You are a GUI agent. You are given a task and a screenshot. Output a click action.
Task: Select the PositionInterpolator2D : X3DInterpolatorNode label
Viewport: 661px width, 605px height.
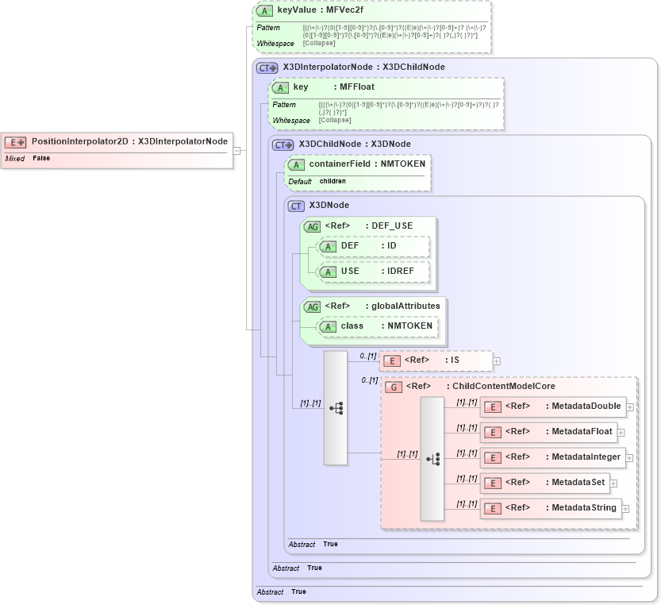[130, 141]
